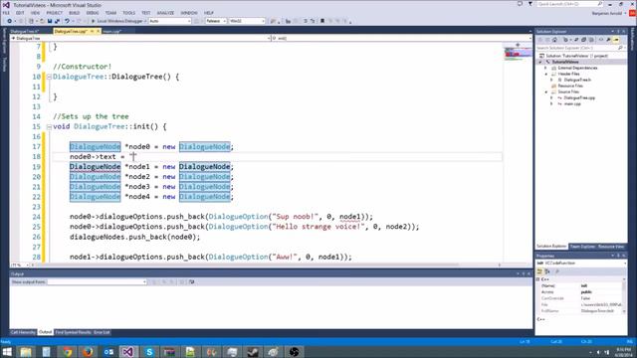This screenshot has height=358, width=637.
Task: Click the Properties Alphabetical sort icon
Action: [547, 271]
